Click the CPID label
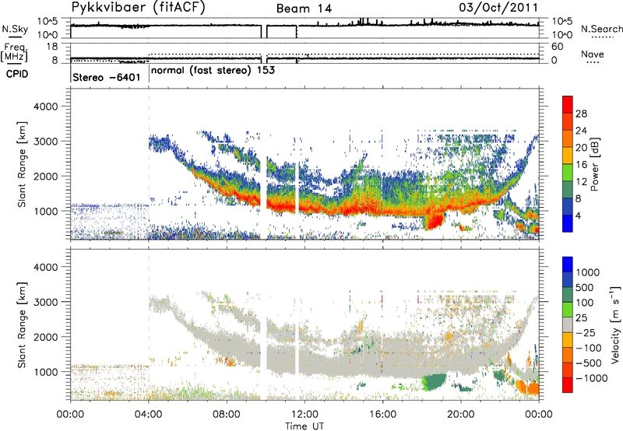623x431 pixels. pos(17,74)
